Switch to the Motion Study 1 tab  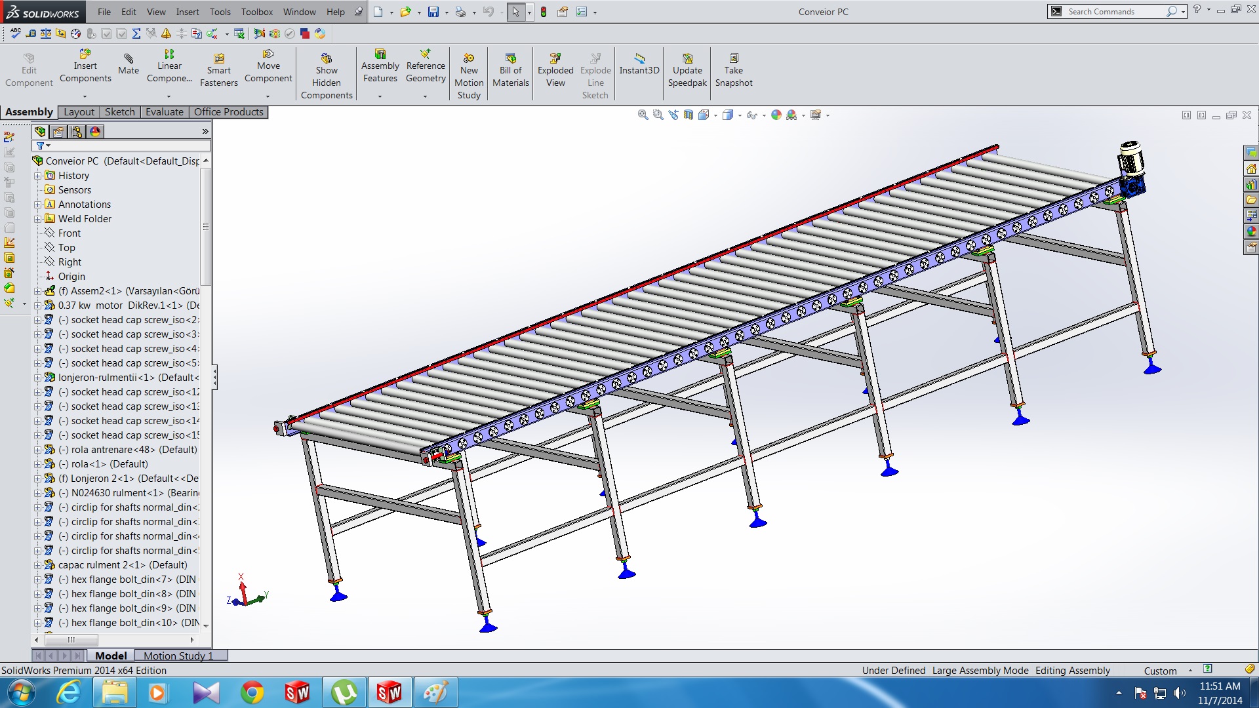coord(178,656)
